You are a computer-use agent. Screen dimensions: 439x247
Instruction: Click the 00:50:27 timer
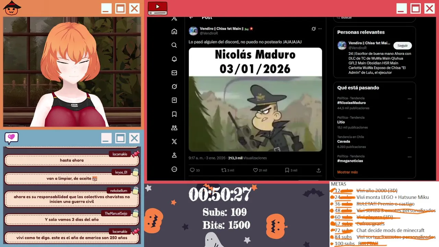click(220, 195)
